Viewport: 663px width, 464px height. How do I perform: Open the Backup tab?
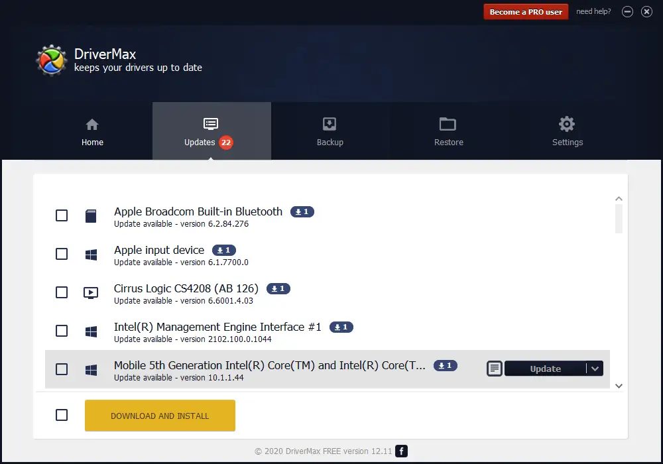[330, 131]
